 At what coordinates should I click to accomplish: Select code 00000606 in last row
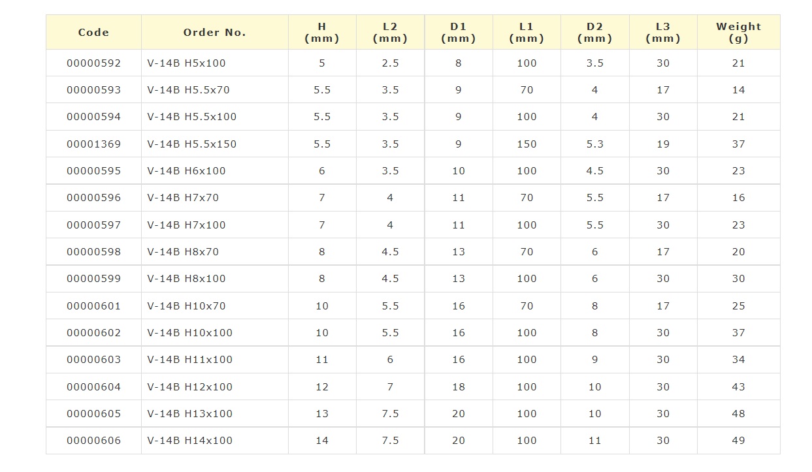(93, 441)
